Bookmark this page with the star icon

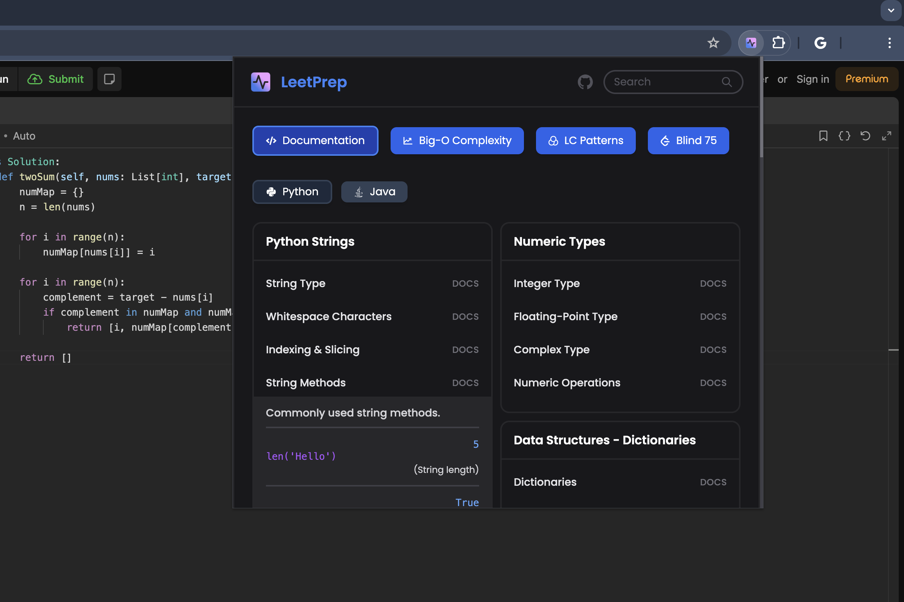point(713,43)
